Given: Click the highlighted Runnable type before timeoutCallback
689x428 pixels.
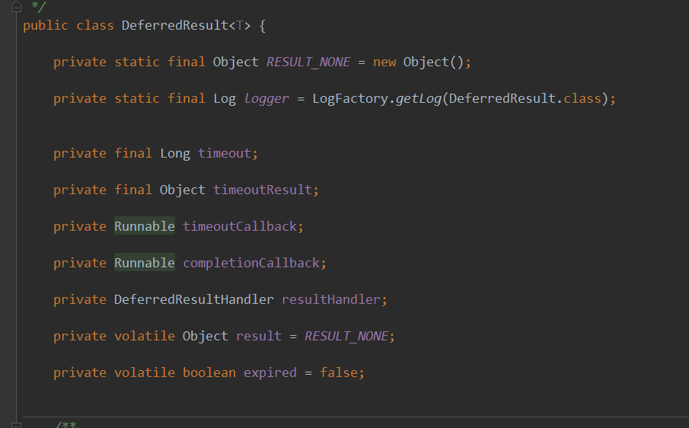Looking at the screenshot, I should [145, 226].
